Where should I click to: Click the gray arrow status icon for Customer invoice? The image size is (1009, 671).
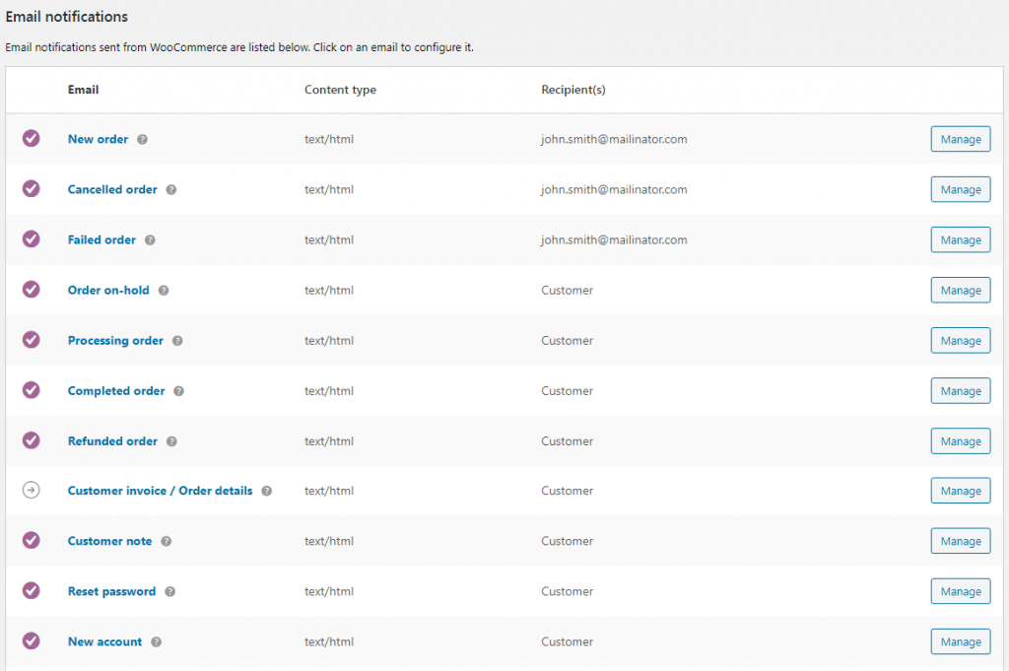pos(31,491)
